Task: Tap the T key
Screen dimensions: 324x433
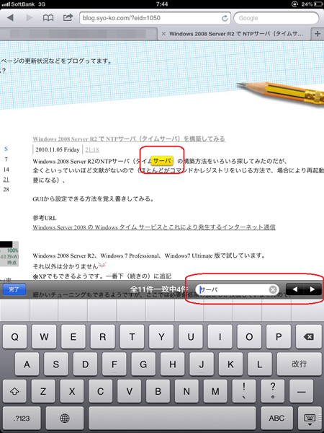Action: (x=132, y=337)
